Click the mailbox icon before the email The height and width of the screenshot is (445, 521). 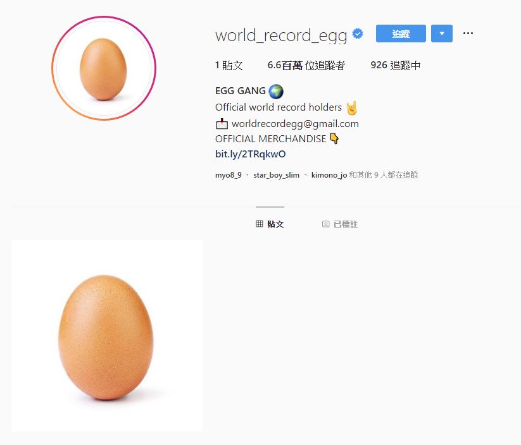coord(222,124)
